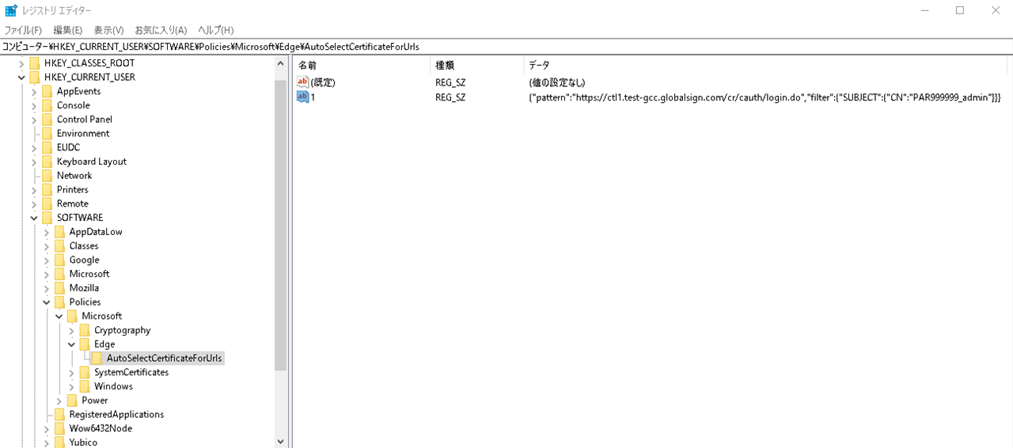Expand the Remote key
The width and height of the screenshot is (1013, 448).
point(34,204)
